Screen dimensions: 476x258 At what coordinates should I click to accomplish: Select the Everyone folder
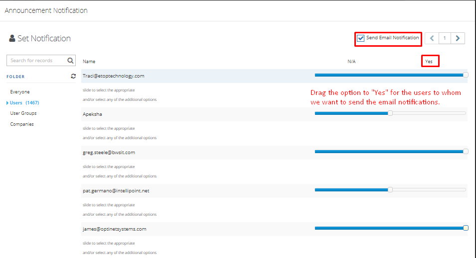20,92
